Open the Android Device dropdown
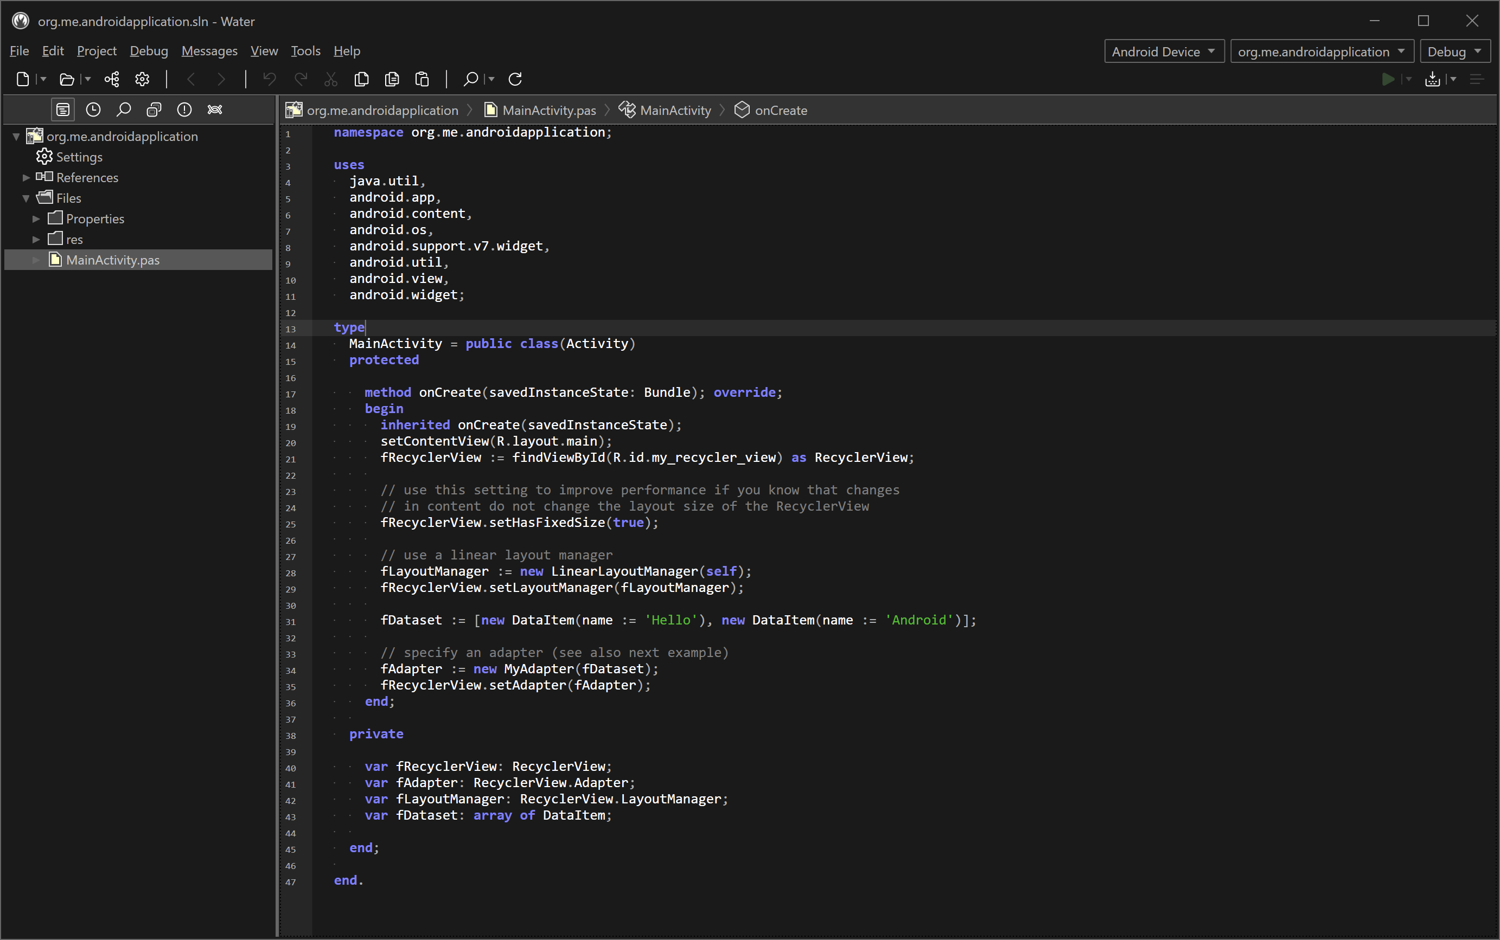The height and width of the screenshot is (940, 1500). 1164,51
